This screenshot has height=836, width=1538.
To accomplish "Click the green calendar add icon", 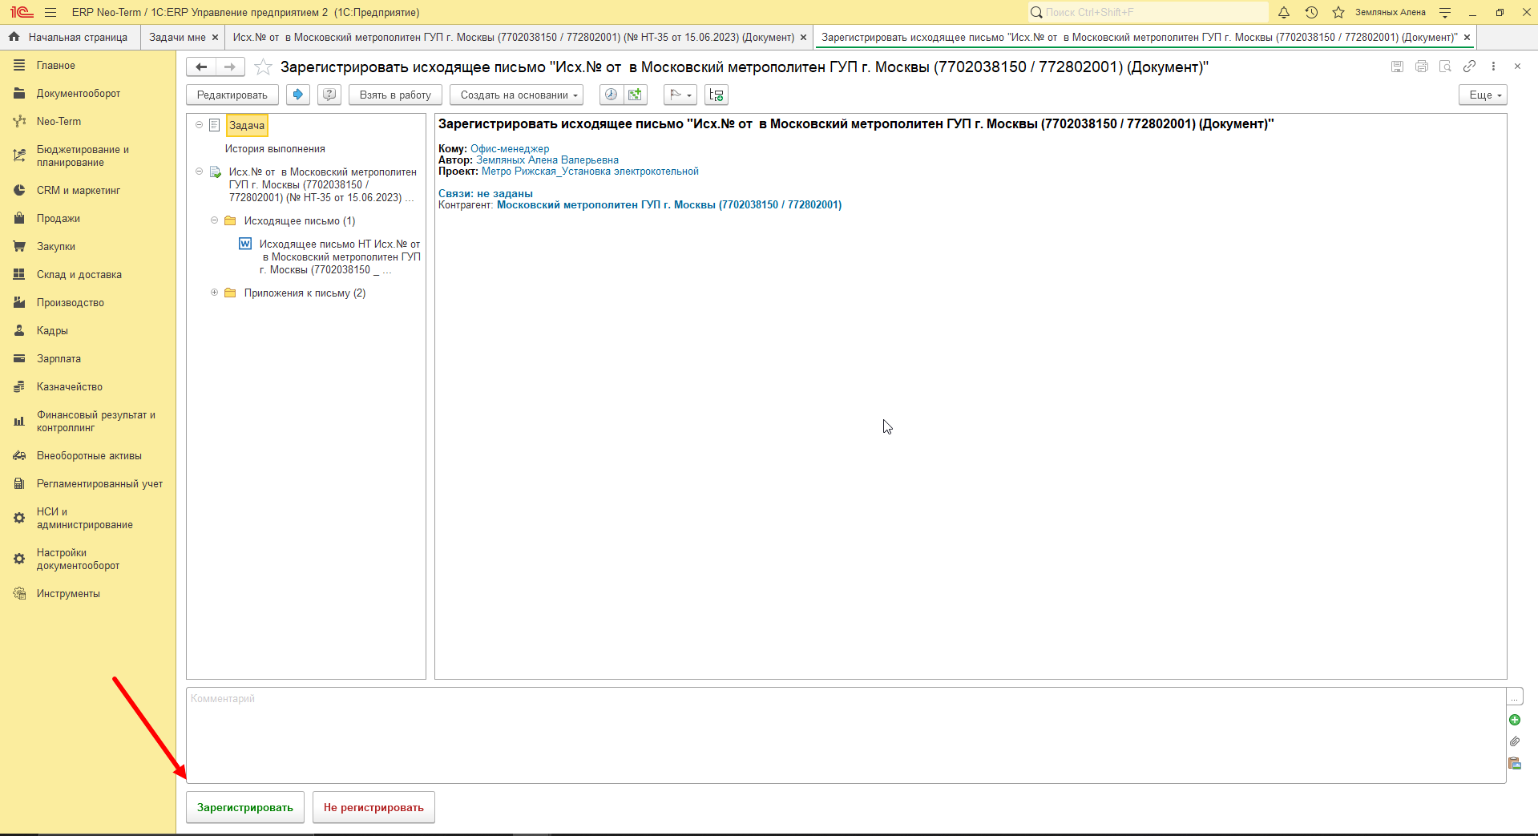I will tap(636, 95).
